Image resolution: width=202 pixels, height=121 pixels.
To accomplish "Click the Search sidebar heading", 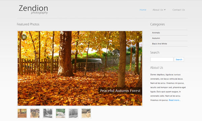I will point(155,52).
